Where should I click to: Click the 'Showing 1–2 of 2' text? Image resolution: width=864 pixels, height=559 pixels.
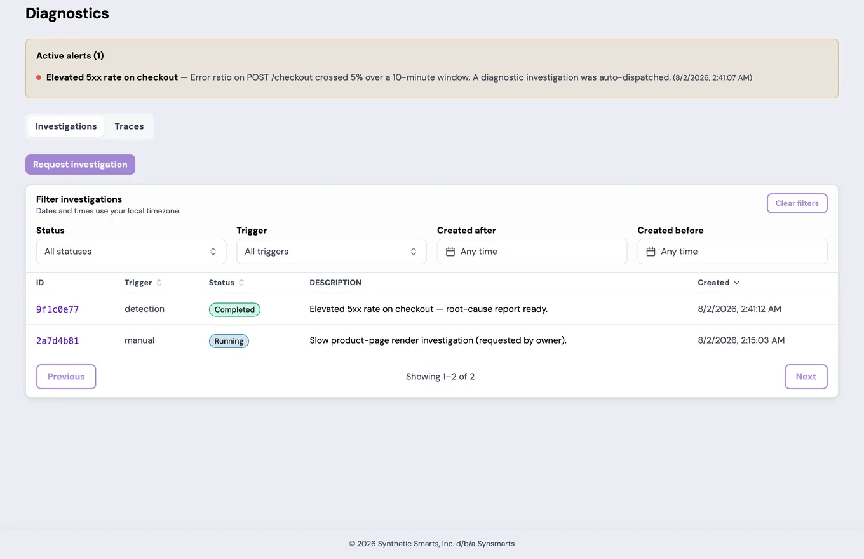click(x=440, y=377)
